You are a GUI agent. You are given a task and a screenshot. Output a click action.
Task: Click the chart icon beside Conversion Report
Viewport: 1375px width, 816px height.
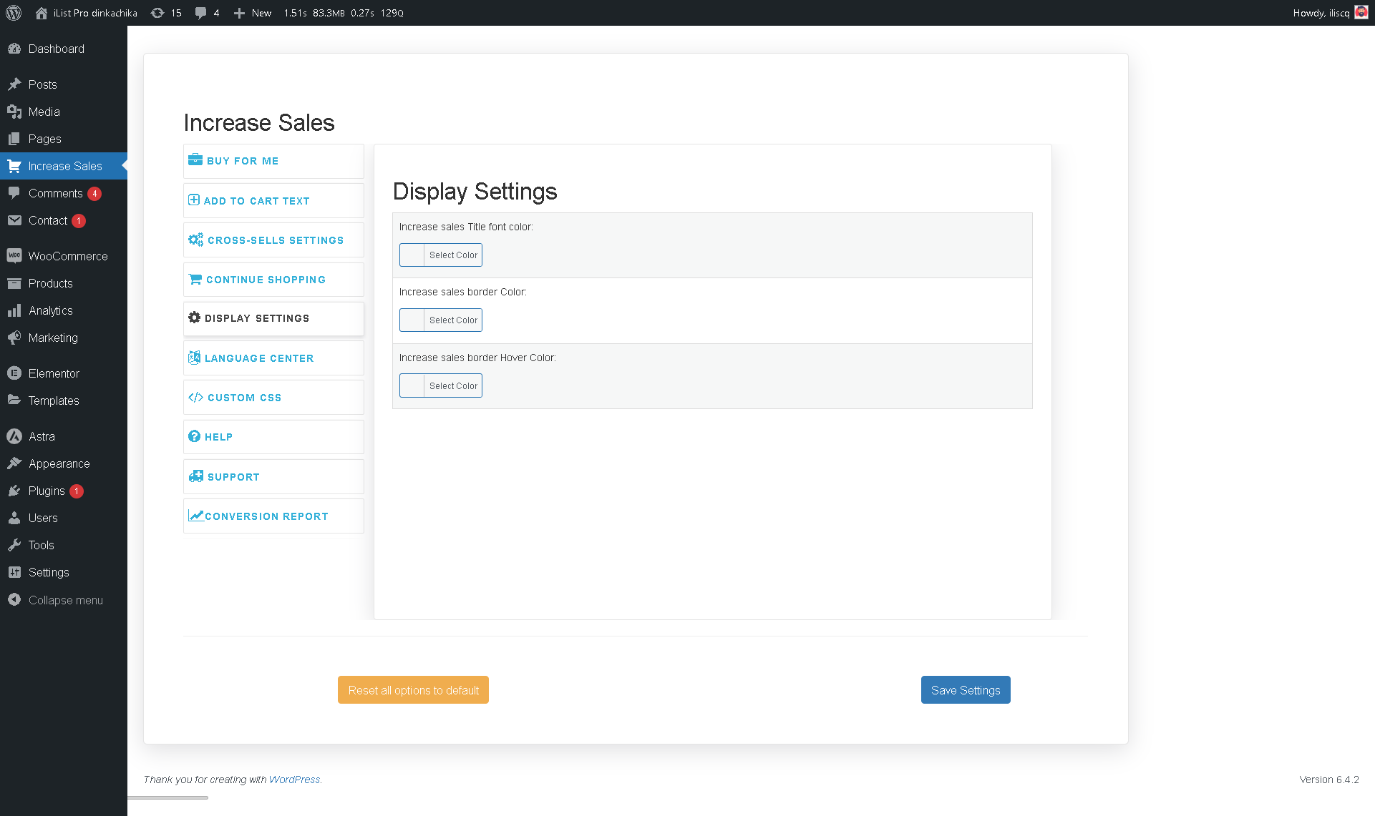pos(195,516)
